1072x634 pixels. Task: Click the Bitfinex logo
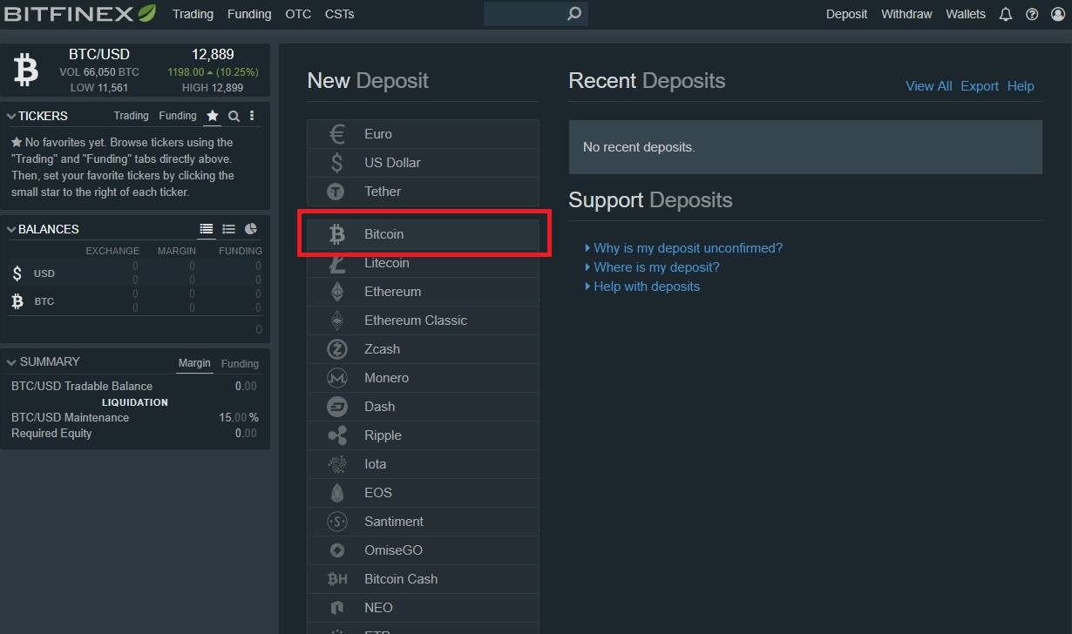(x=81, y=14)
